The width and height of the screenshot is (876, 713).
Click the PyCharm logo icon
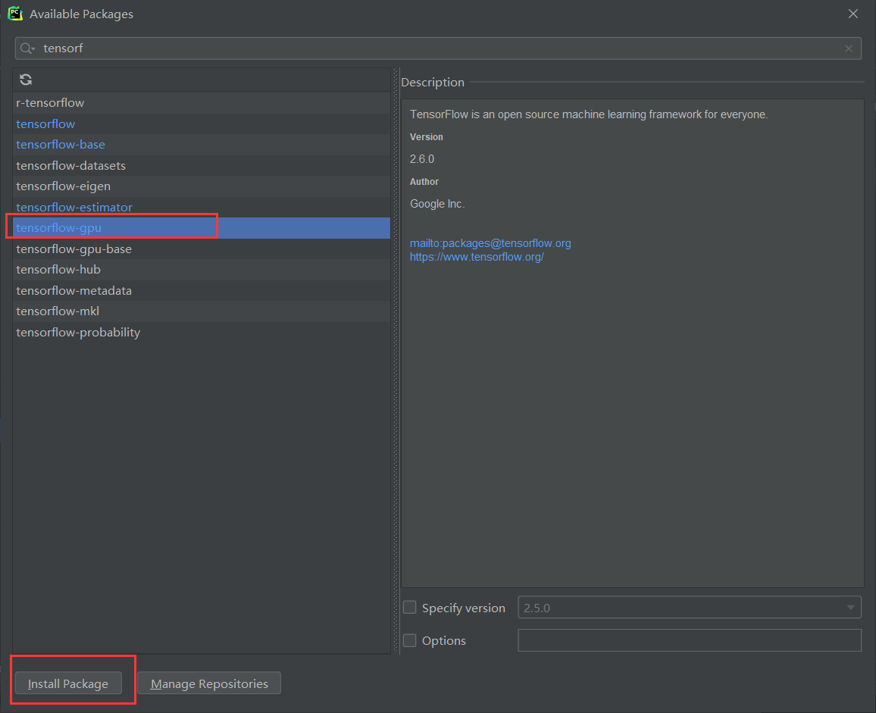14,14
